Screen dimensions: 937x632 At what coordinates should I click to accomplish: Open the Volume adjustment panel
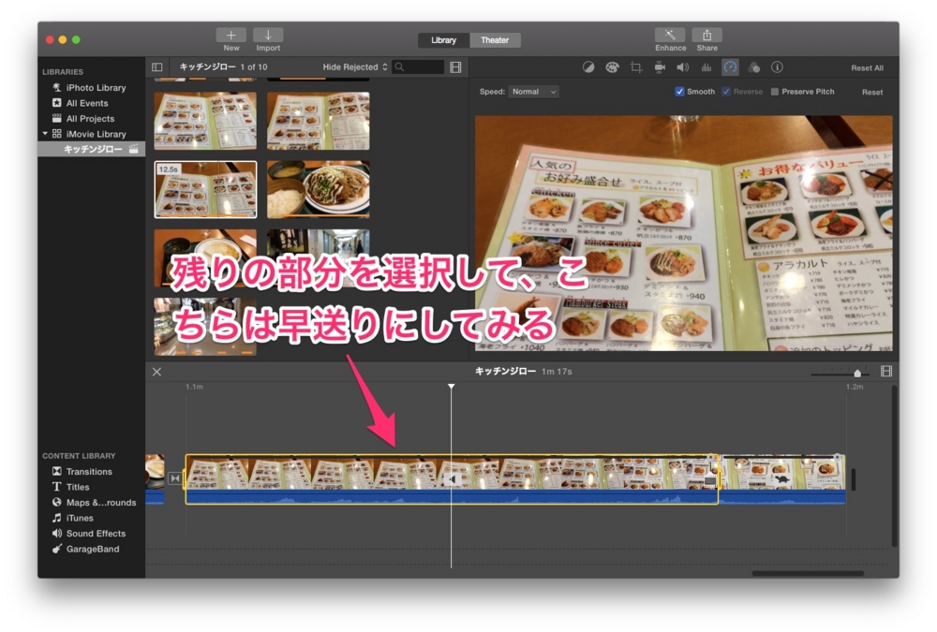(x=683, y=66)
